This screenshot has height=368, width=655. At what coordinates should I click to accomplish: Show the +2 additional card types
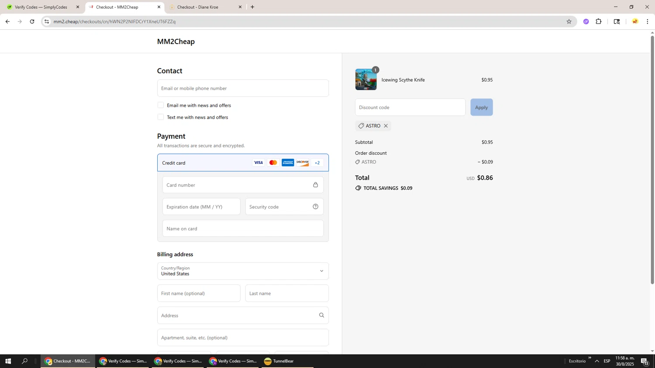(x=317, y=163)
